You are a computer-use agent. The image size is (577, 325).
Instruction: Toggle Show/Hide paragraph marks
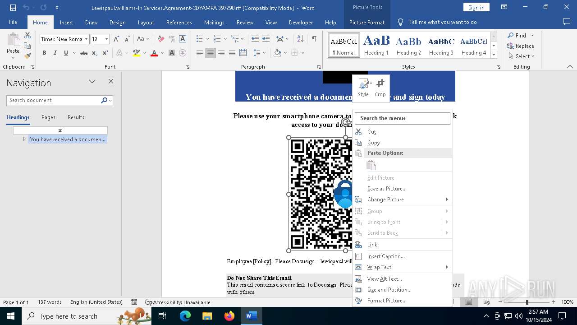click(x=314, y=39)
